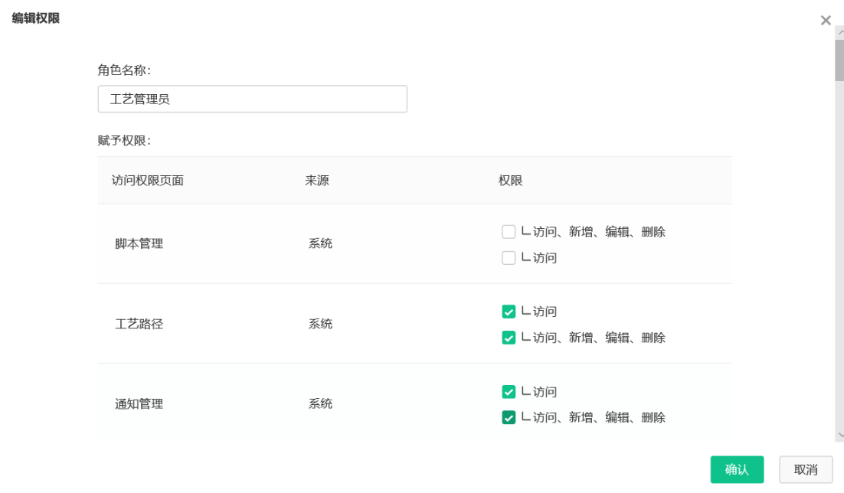This screenshot has width=844, height=493.
Task: Select the 权限 column header
Action: pos(510,181)
